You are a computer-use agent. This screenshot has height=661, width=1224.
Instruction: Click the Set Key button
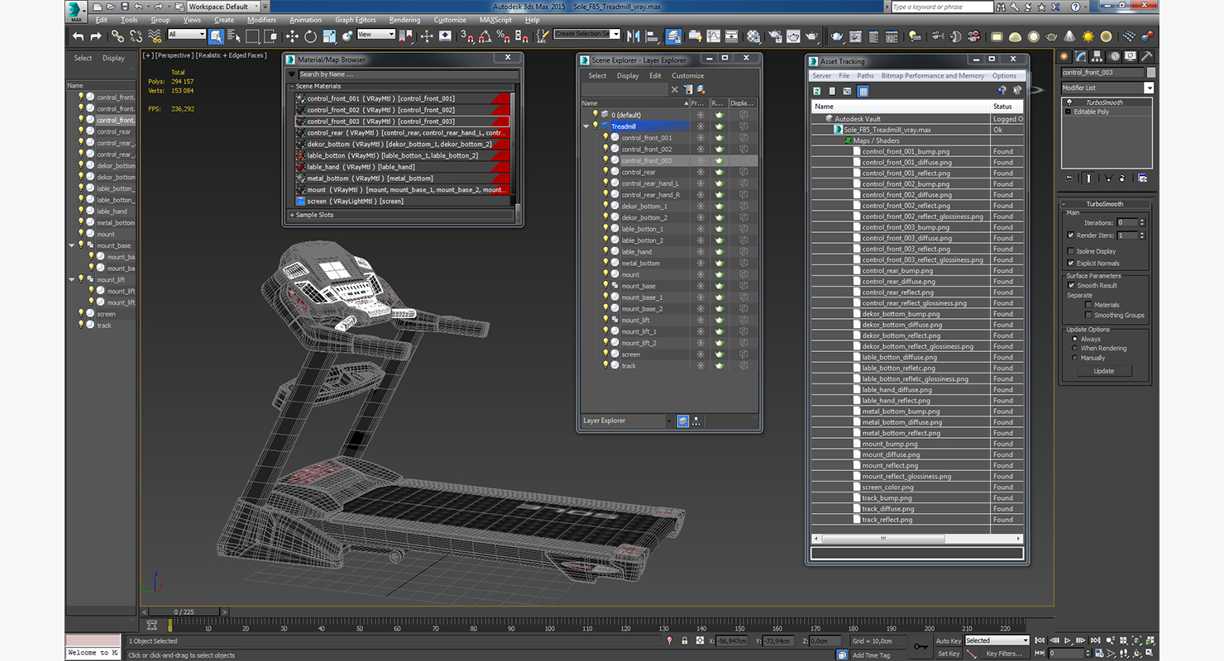coord(949,654)
